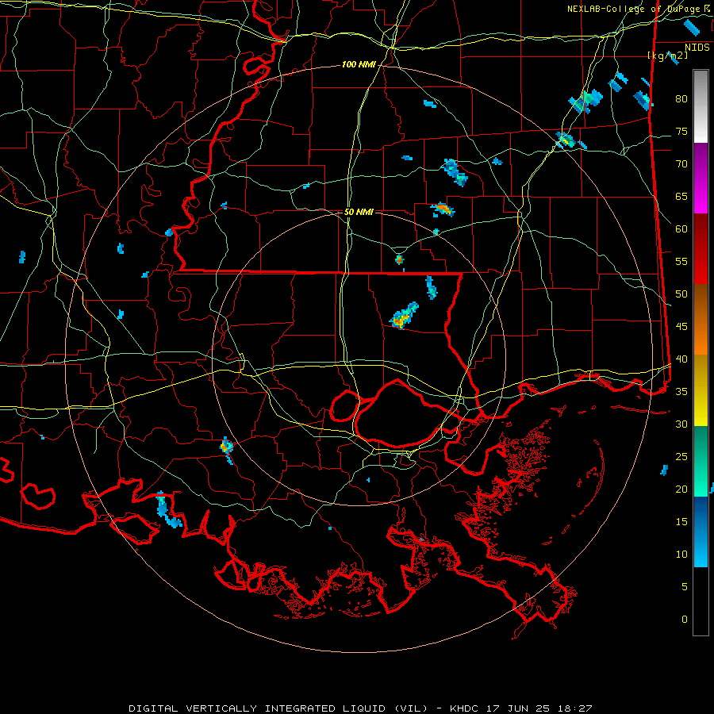Click the purple-magenta color bar segment

(x=701, y=178)
